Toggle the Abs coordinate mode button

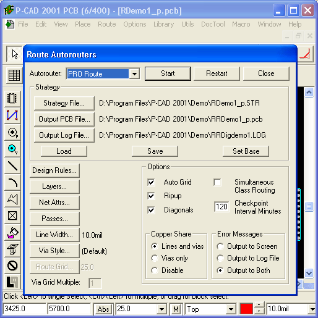(103, 309)
